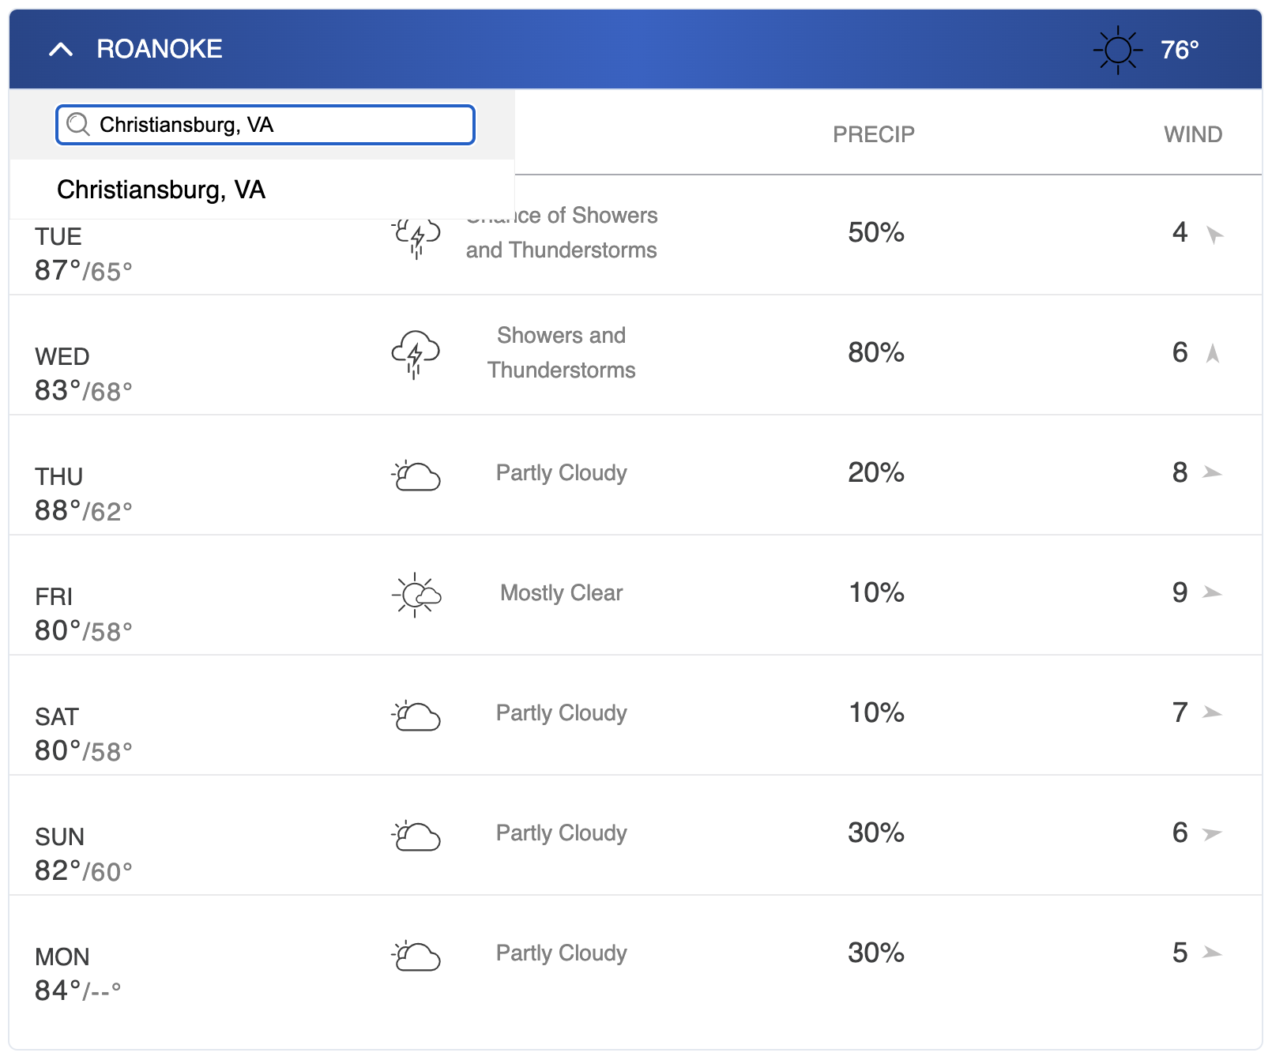Click Friday's 10% precipitation value
Image resolution: width=1272 pixels, height=1060 pixels.
pyautogui.click(x=875, y=592)
